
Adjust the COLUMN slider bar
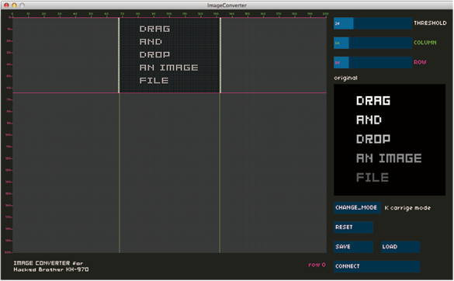373,43
